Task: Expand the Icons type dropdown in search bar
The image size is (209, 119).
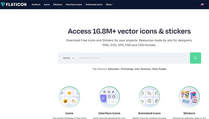Action: point(68,58)
